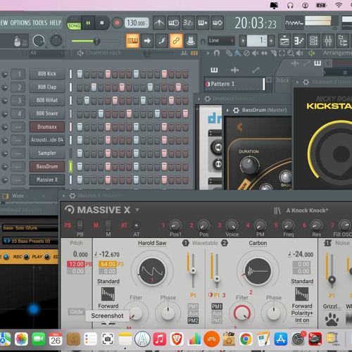Click the Glide button in Massive X
The image size is (352, 352).
coord(76,312)
